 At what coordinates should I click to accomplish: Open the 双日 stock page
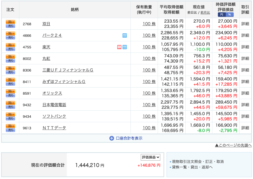(x=46, y=24)
